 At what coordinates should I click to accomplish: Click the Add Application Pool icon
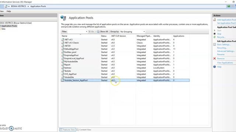pyautogui.click(x=215, y=20)
